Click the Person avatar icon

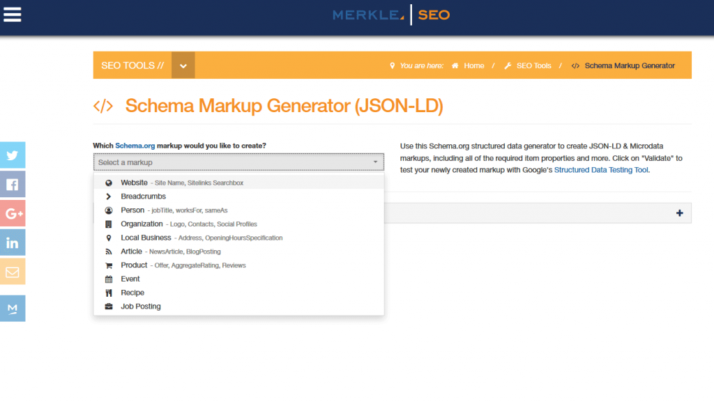pyautogui.click(x=108, y=210)
